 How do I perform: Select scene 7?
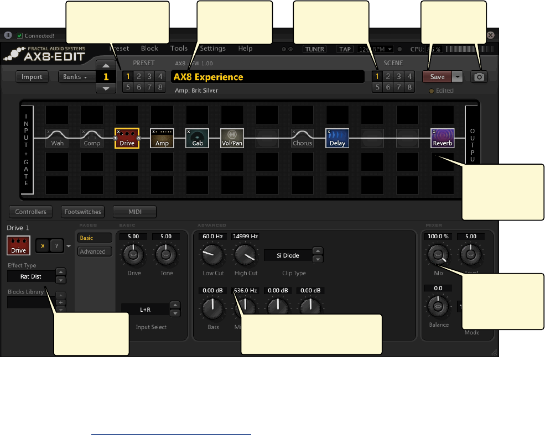point(399,87)
